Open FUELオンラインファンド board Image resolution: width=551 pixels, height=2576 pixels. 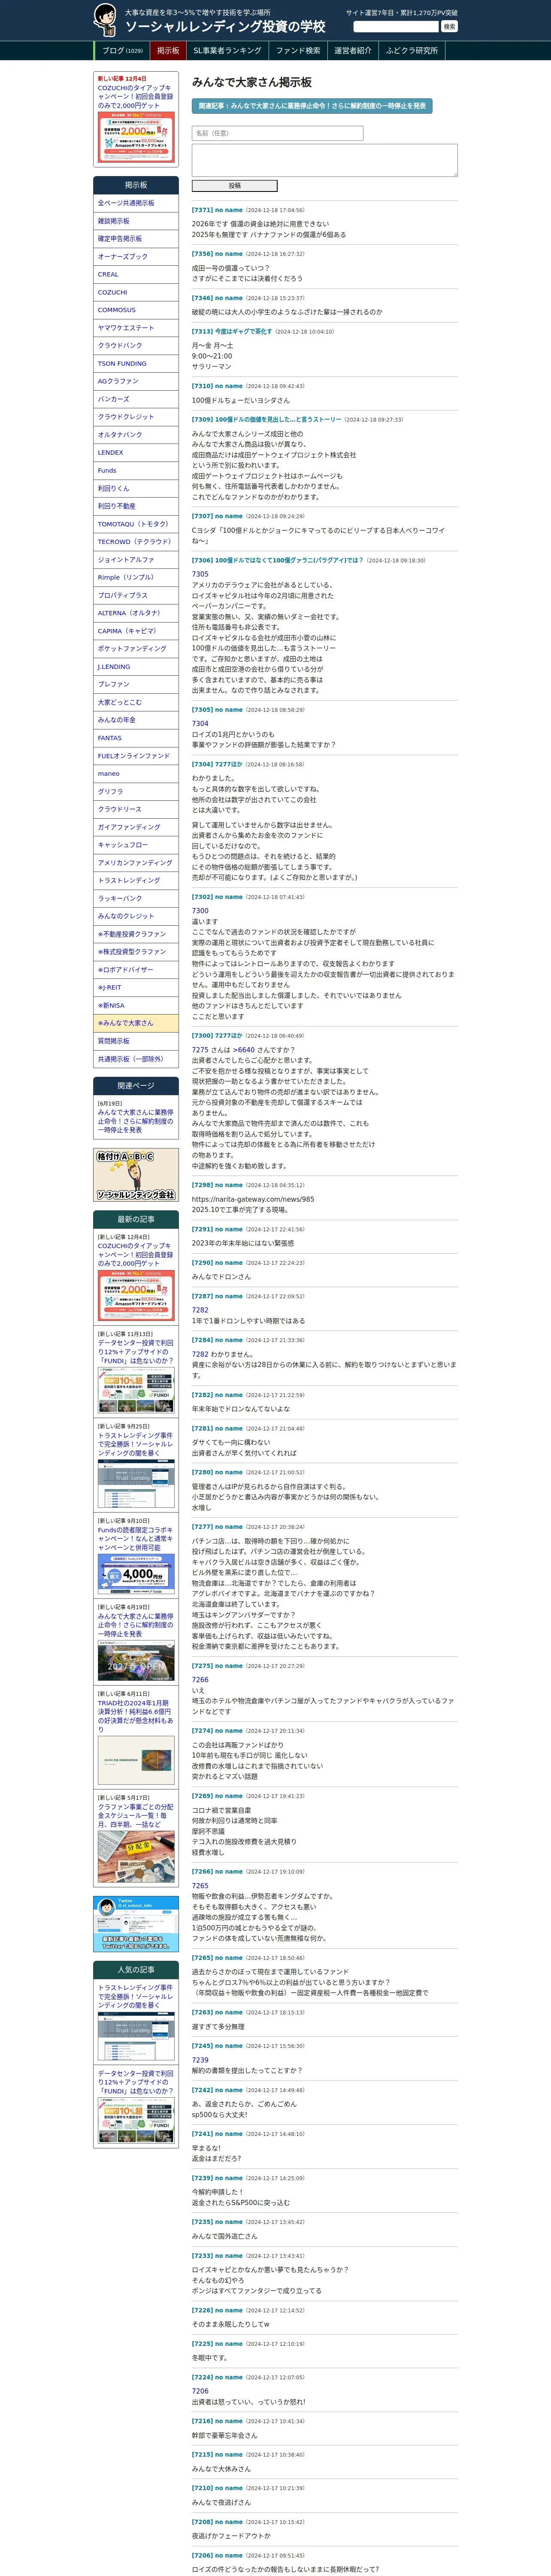pos(136,756)
